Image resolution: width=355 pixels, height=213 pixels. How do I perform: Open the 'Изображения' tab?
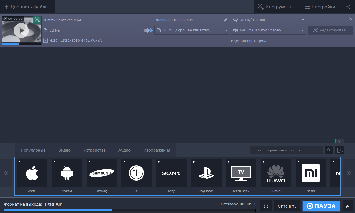[157, 150]
